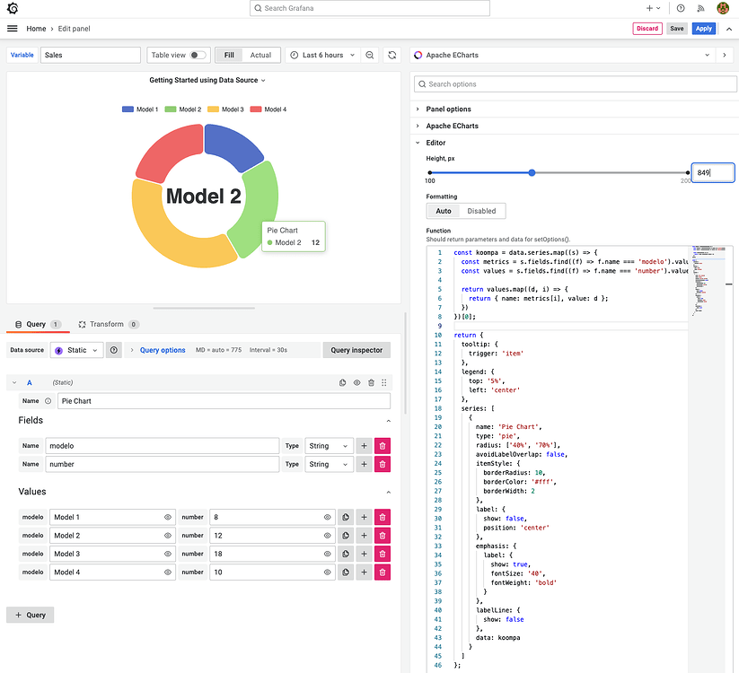Toggle visibility of the Model 2 number value
Image resolution: width=739 pixels, height=673 pixels.
pos(326,535)
